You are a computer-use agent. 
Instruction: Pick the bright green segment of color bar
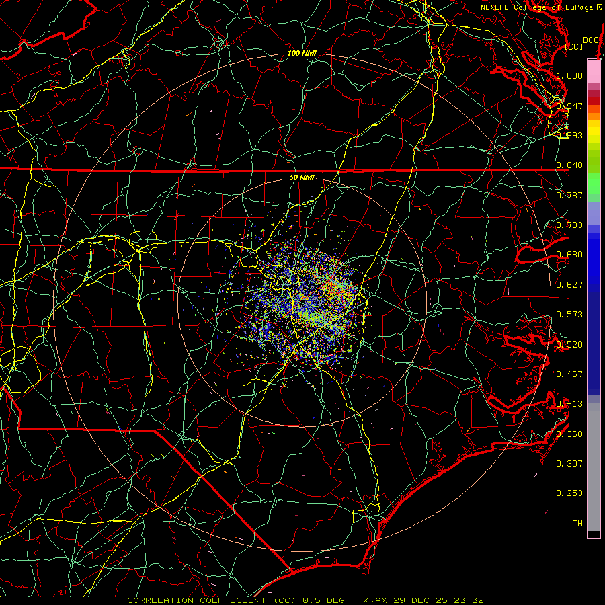coord(594,184)
